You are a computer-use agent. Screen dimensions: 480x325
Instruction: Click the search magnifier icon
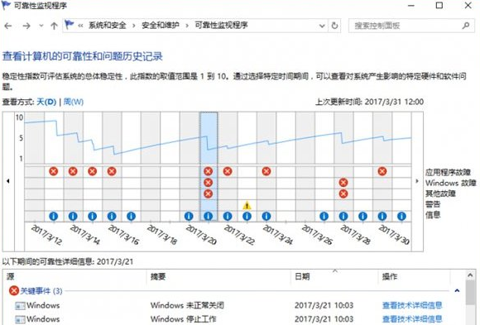tap(466, 26)
